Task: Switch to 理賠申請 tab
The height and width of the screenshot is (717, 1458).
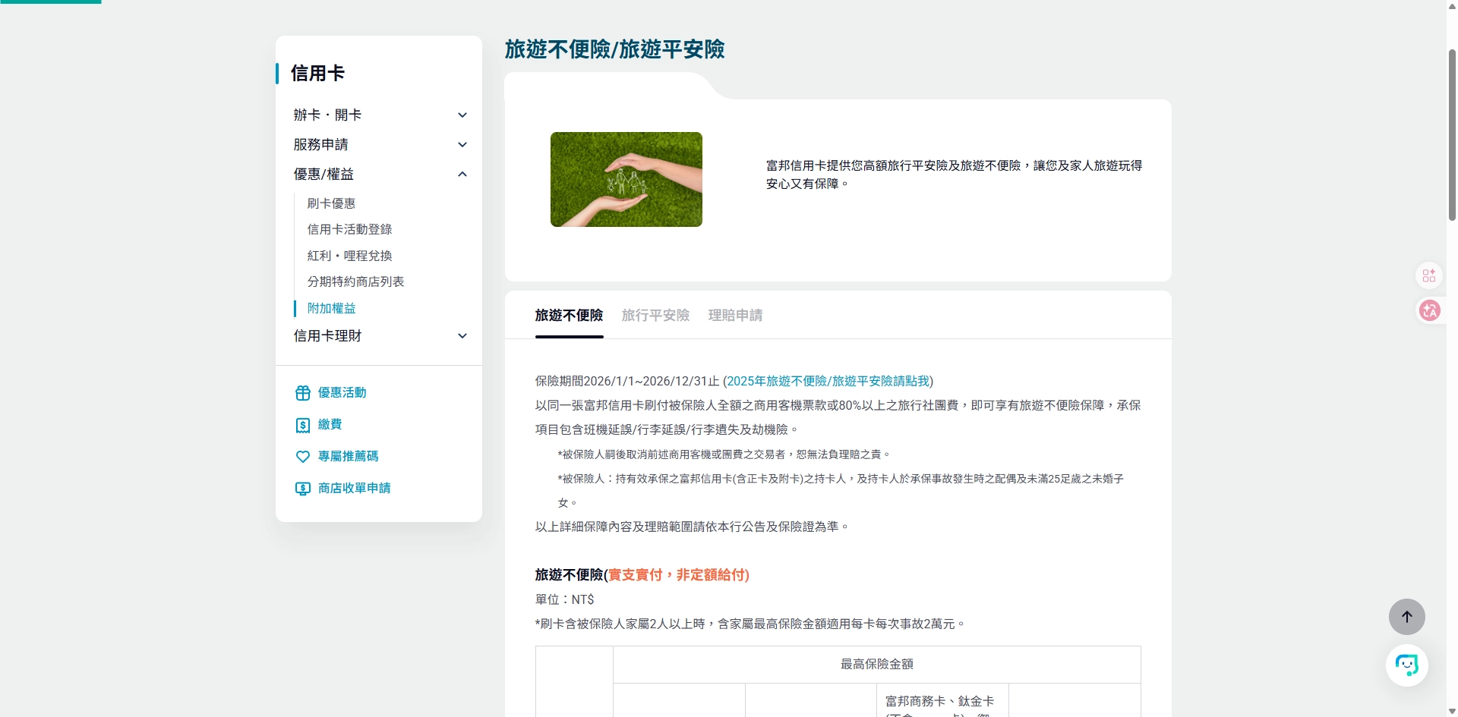Action: pos(735,315)
